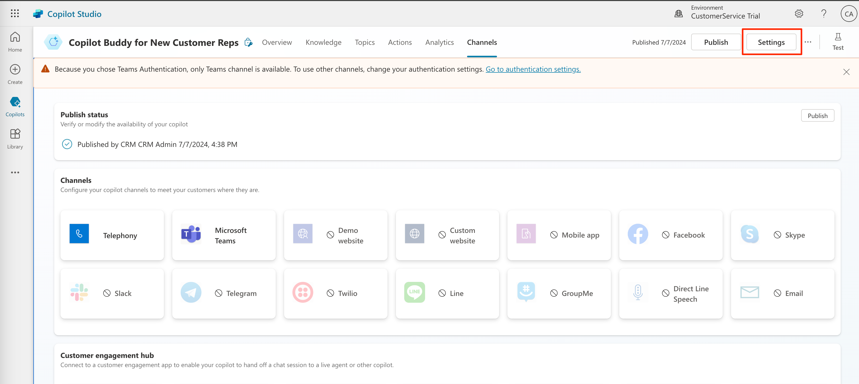Dismiss the Teams Authentication warning banner
The image size is (859, 384).
pos(847,72)
